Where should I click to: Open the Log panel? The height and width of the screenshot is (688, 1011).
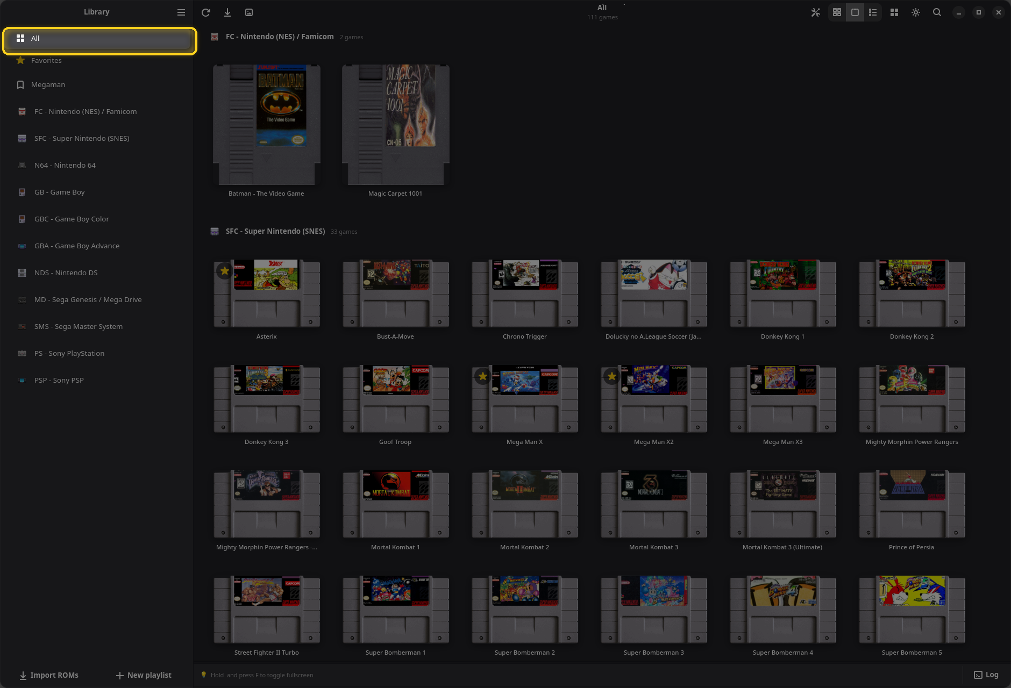(x=986, y=675)
